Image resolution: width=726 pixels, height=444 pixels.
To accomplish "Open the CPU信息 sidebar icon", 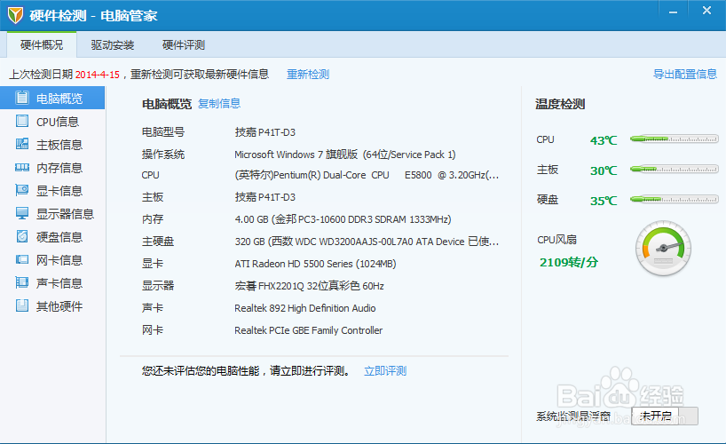I will point(22,121).
